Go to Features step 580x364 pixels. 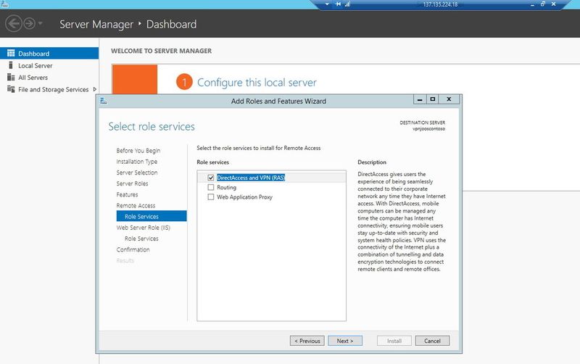pyautogui.click(x=127, y=194)
